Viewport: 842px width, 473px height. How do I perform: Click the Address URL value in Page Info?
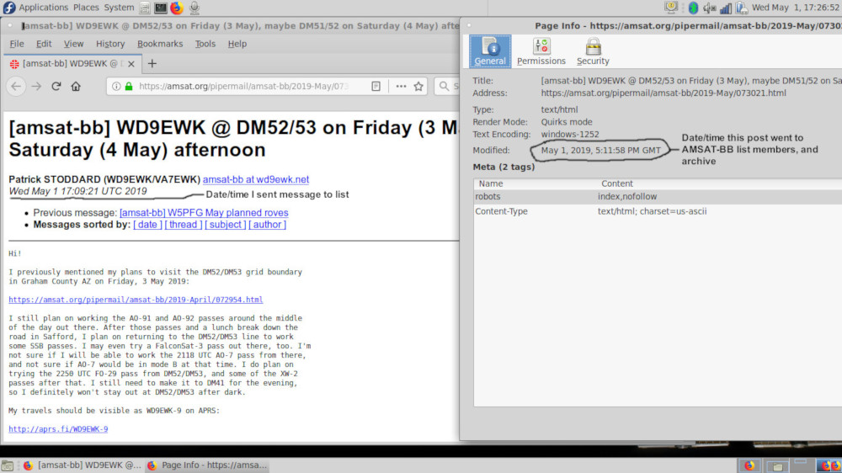663,93
